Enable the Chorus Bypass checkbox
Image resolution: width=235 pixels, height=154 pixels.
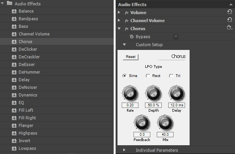pos(176,37)
